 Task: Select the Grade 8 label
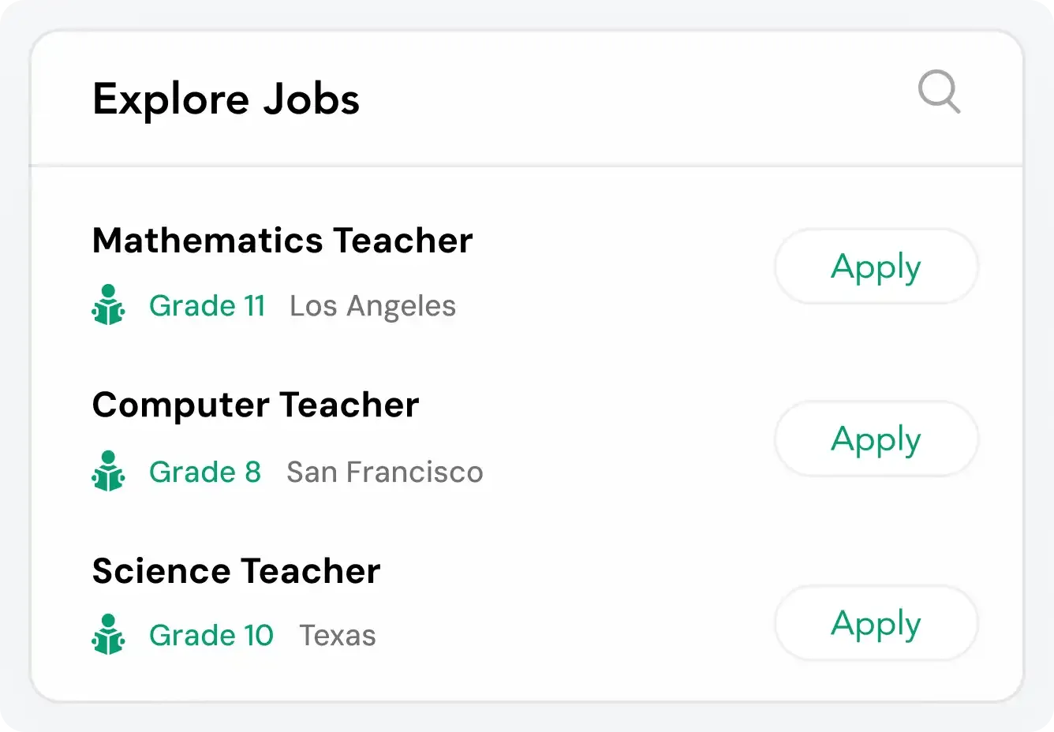[204, 472]
